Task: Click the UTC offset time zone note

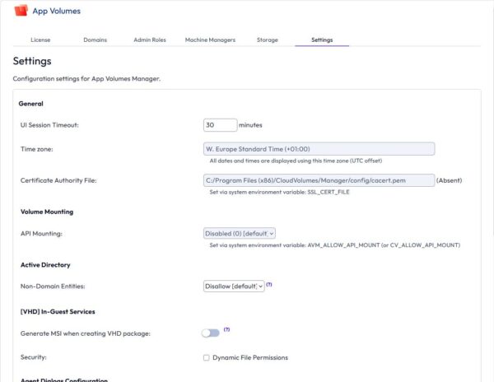Action: (296, 161)
